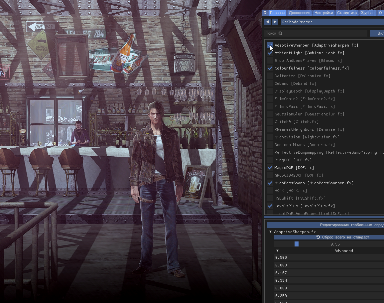Viewport: 384px width, 303px height.
Task: Collapse the Advanced parameters group
Action: [277, 251]
